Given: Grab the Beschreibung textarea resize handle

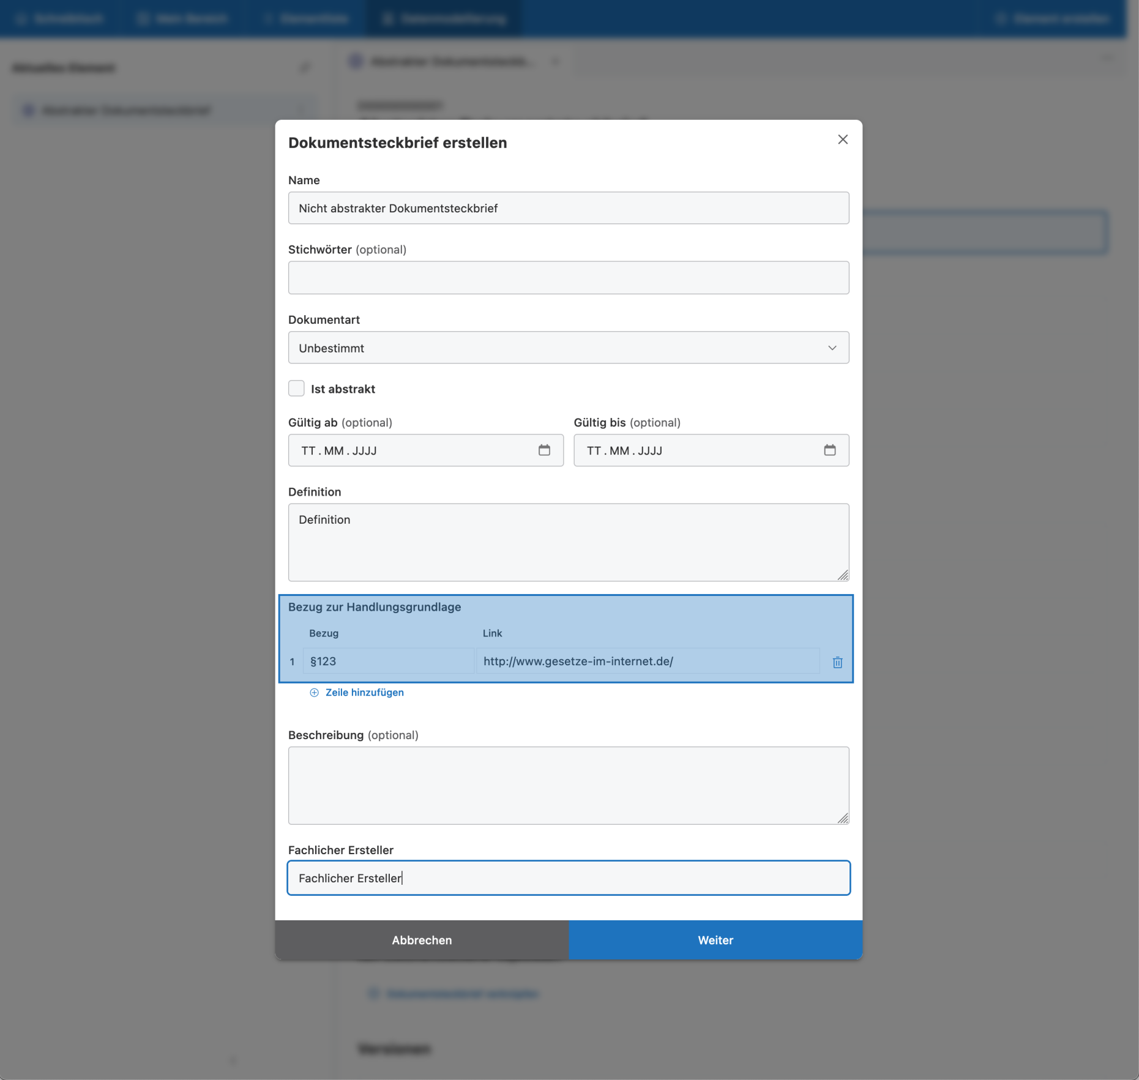Looking at the screenshot, I should click(x=843, y=818).
